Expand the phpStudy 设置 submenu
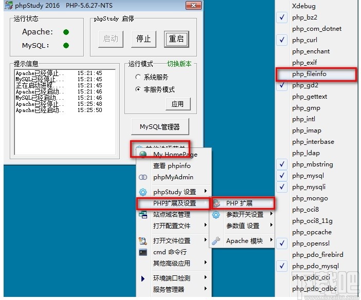The width and height of the screenshot is (361, 300). [x=174, y=192]
